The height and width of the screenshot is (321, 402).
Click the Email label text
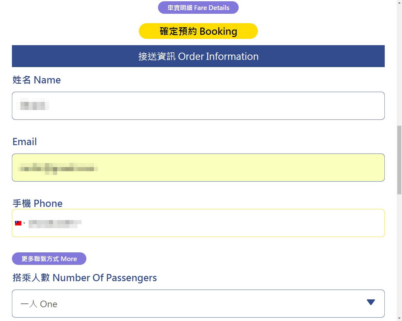(x=24, y=142)
